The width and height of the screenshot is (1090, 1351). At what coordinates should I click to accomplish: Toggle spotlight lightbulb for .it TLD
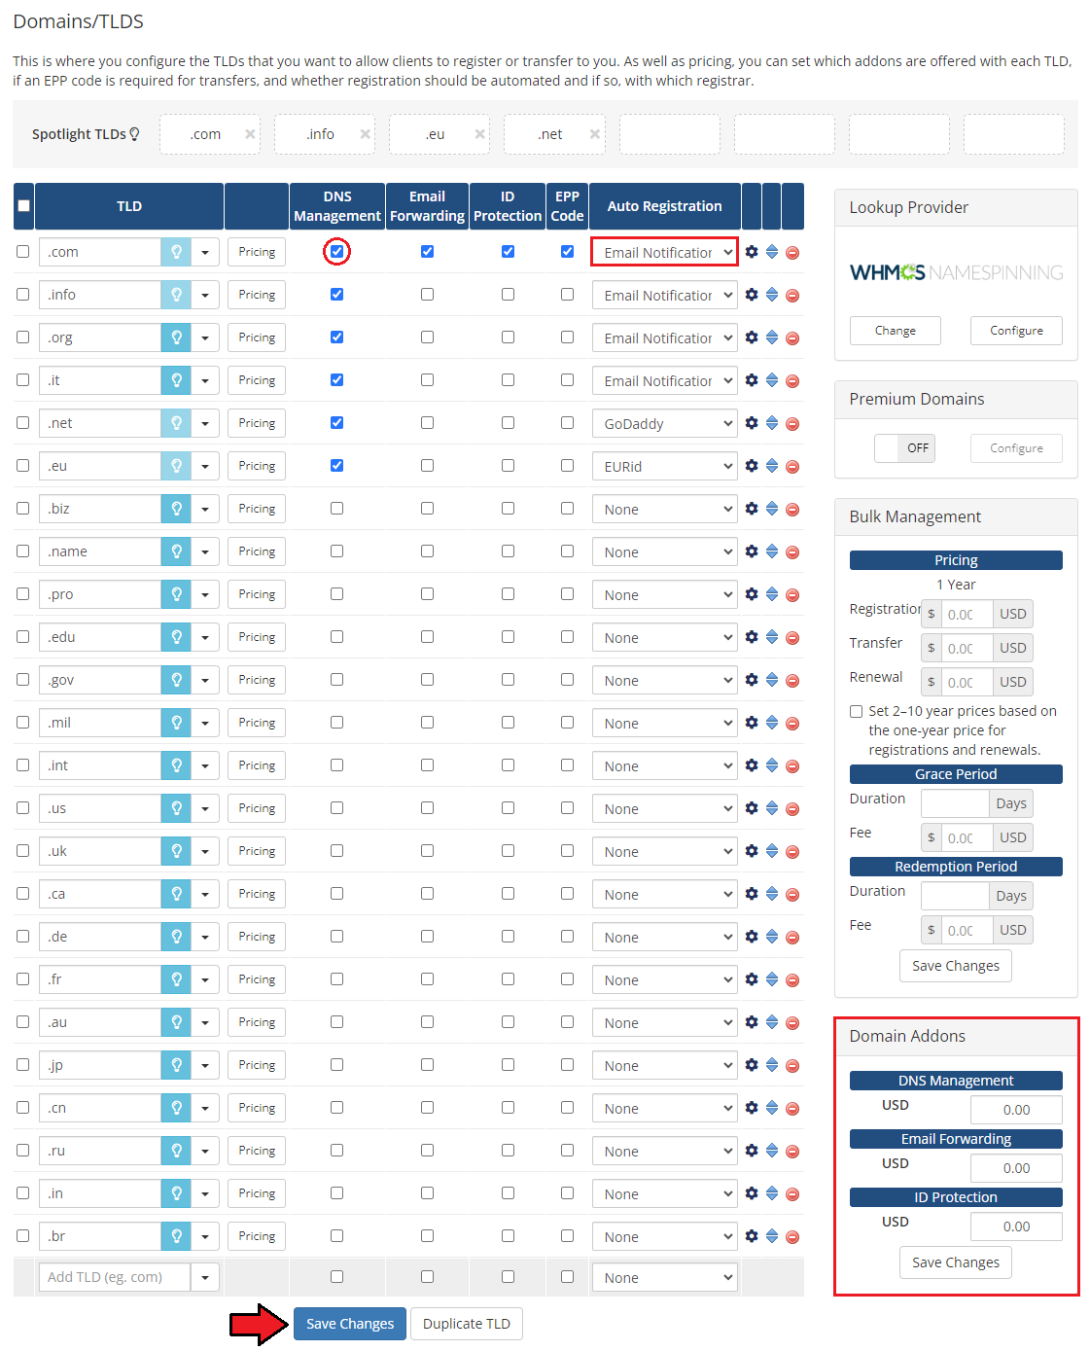coord(176,380)
